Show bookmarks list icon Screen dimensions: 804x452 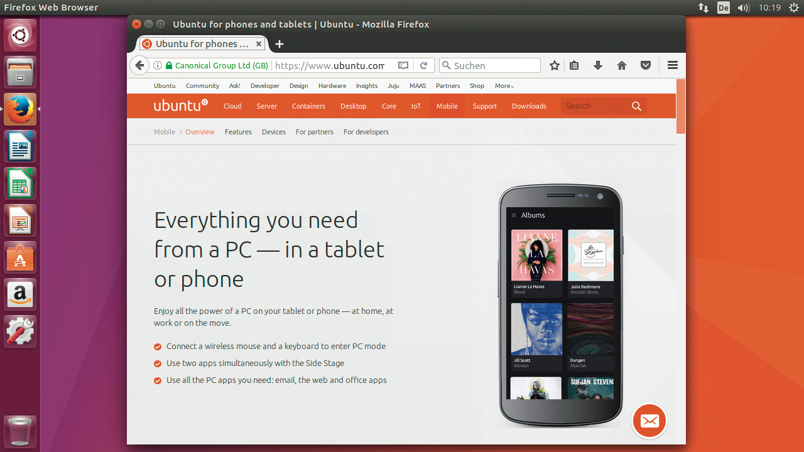[574, 65]
